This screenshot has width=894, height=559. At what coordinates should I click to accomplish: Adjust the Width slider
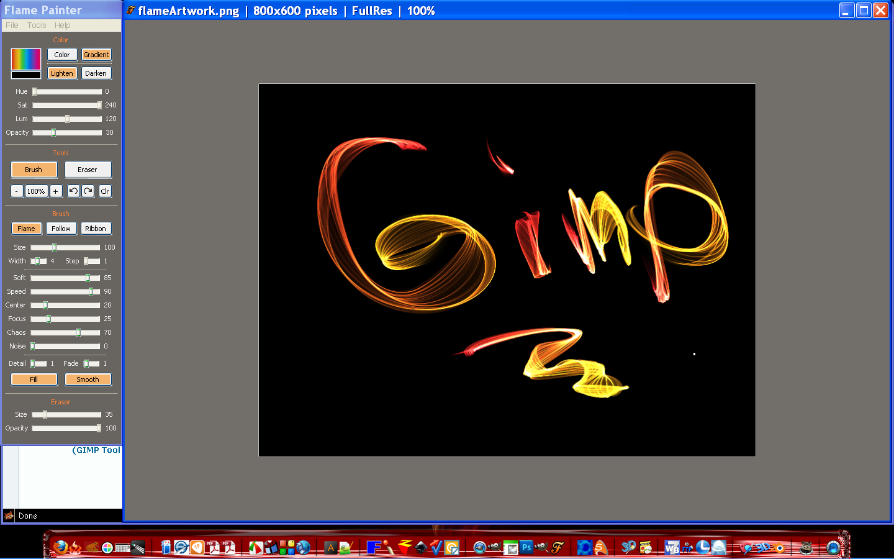(38, 261)
